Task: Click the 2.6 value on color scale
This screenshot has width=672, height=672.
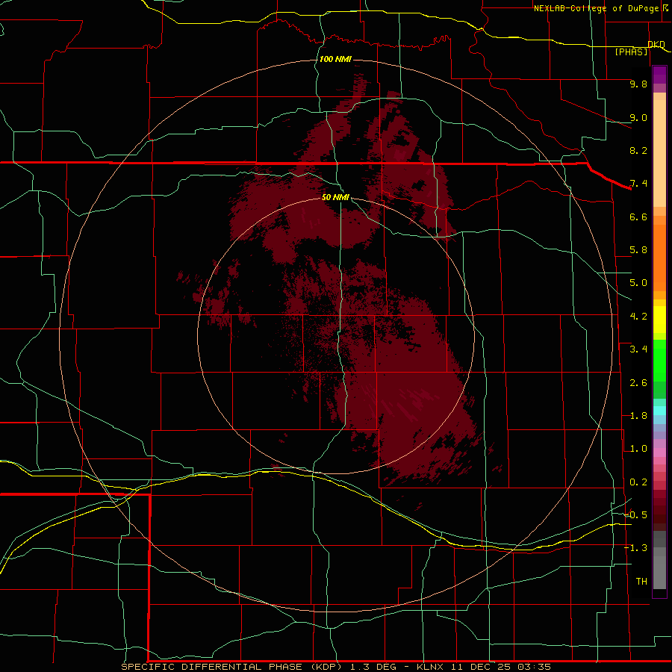Action: 638,383
